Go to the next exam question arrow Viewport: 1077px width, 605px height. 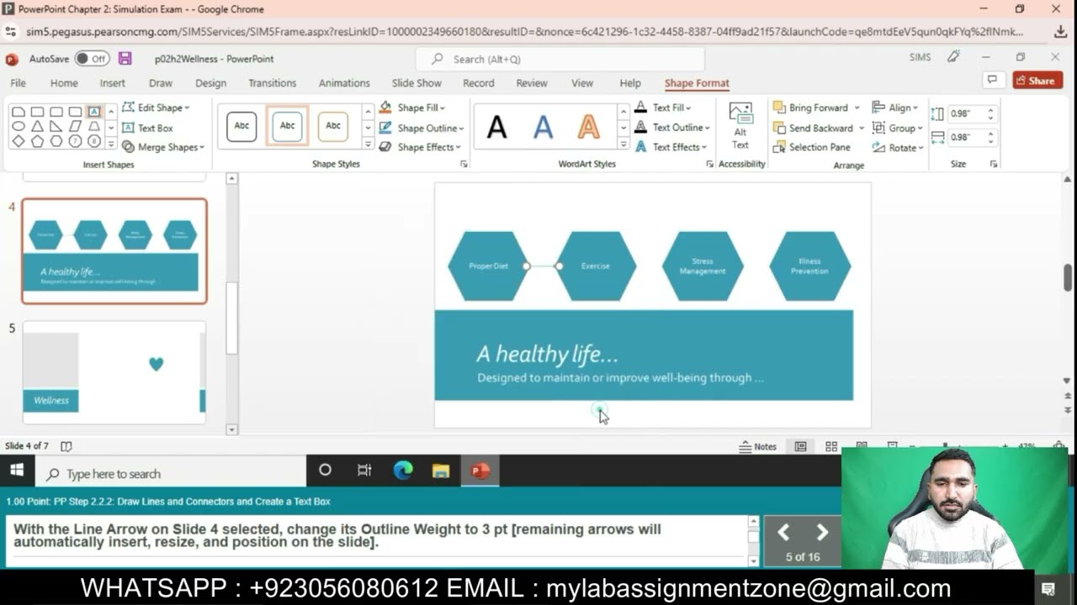pos(822,533)
